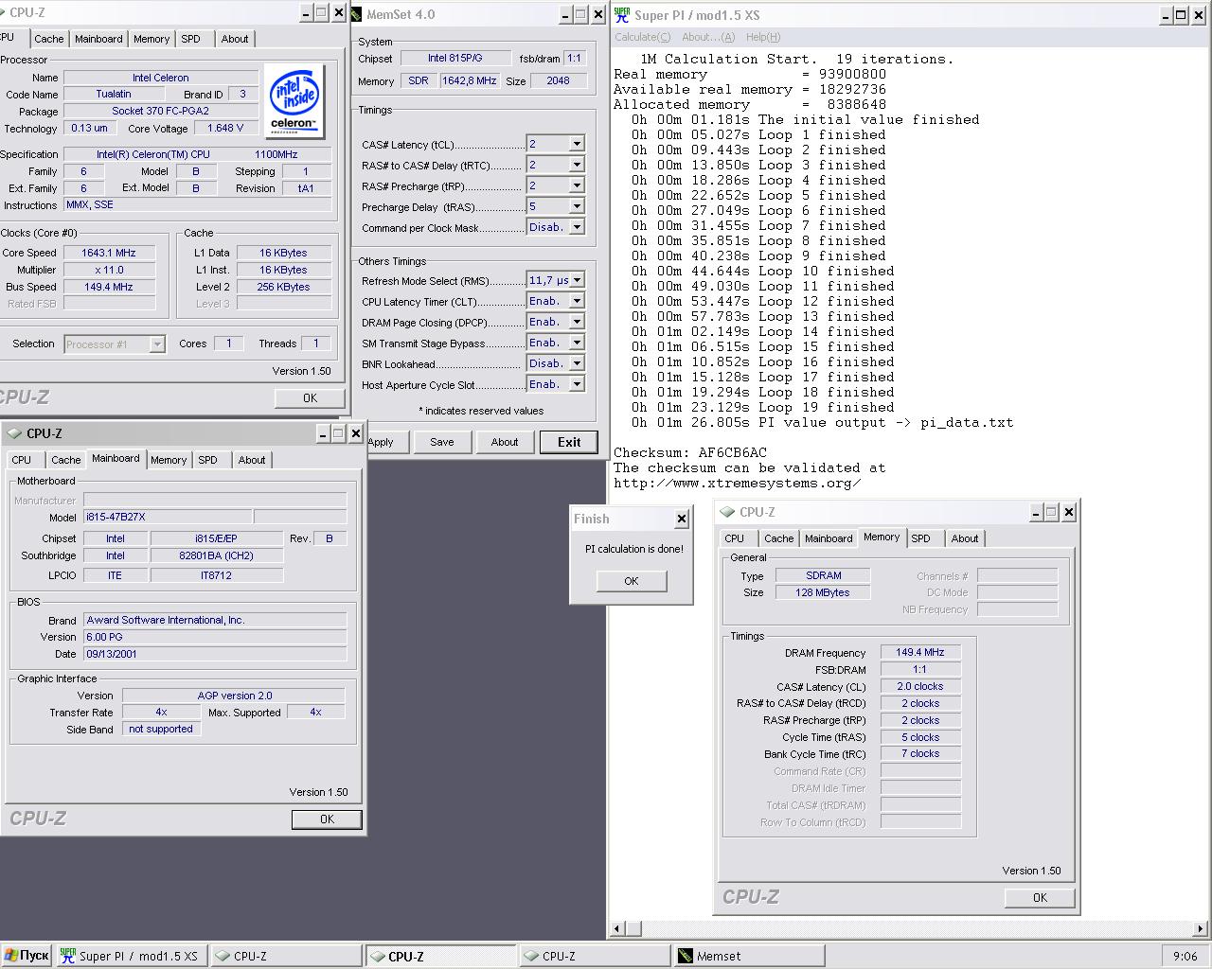Open RAS# Precharge (tRP) dropdown
Viewport: 1212px width, 969px height.
[577, 185]
